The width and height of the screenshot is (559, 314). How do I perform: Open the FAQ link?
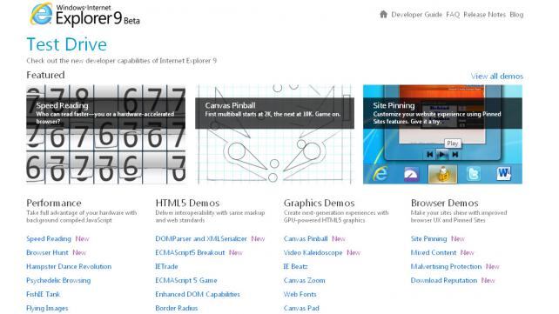click(x=453, y=15)
